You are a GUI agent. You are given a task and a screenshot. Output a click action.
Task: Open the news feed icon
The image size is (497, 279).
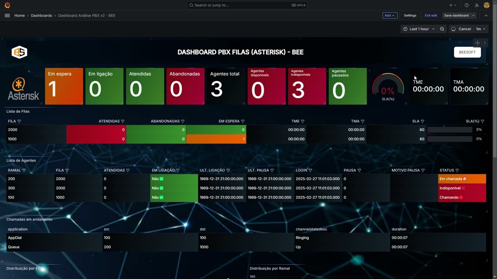pyautogui.click(x=477, y=5)
